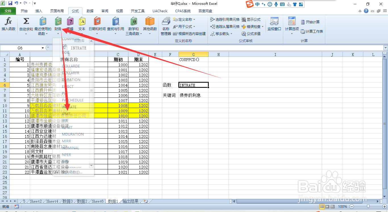Click Remove Arrows (移去箭头)

coord(222,34)
